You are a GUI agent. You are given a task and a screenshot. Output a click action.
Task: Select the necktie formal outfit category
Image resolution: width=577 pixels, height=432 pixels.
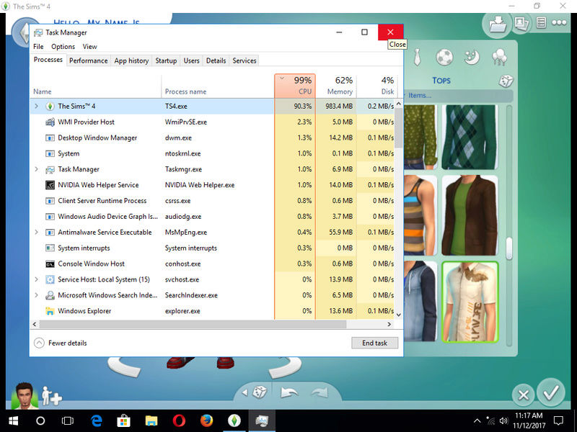pyautogui.click(x=417, y=58)
